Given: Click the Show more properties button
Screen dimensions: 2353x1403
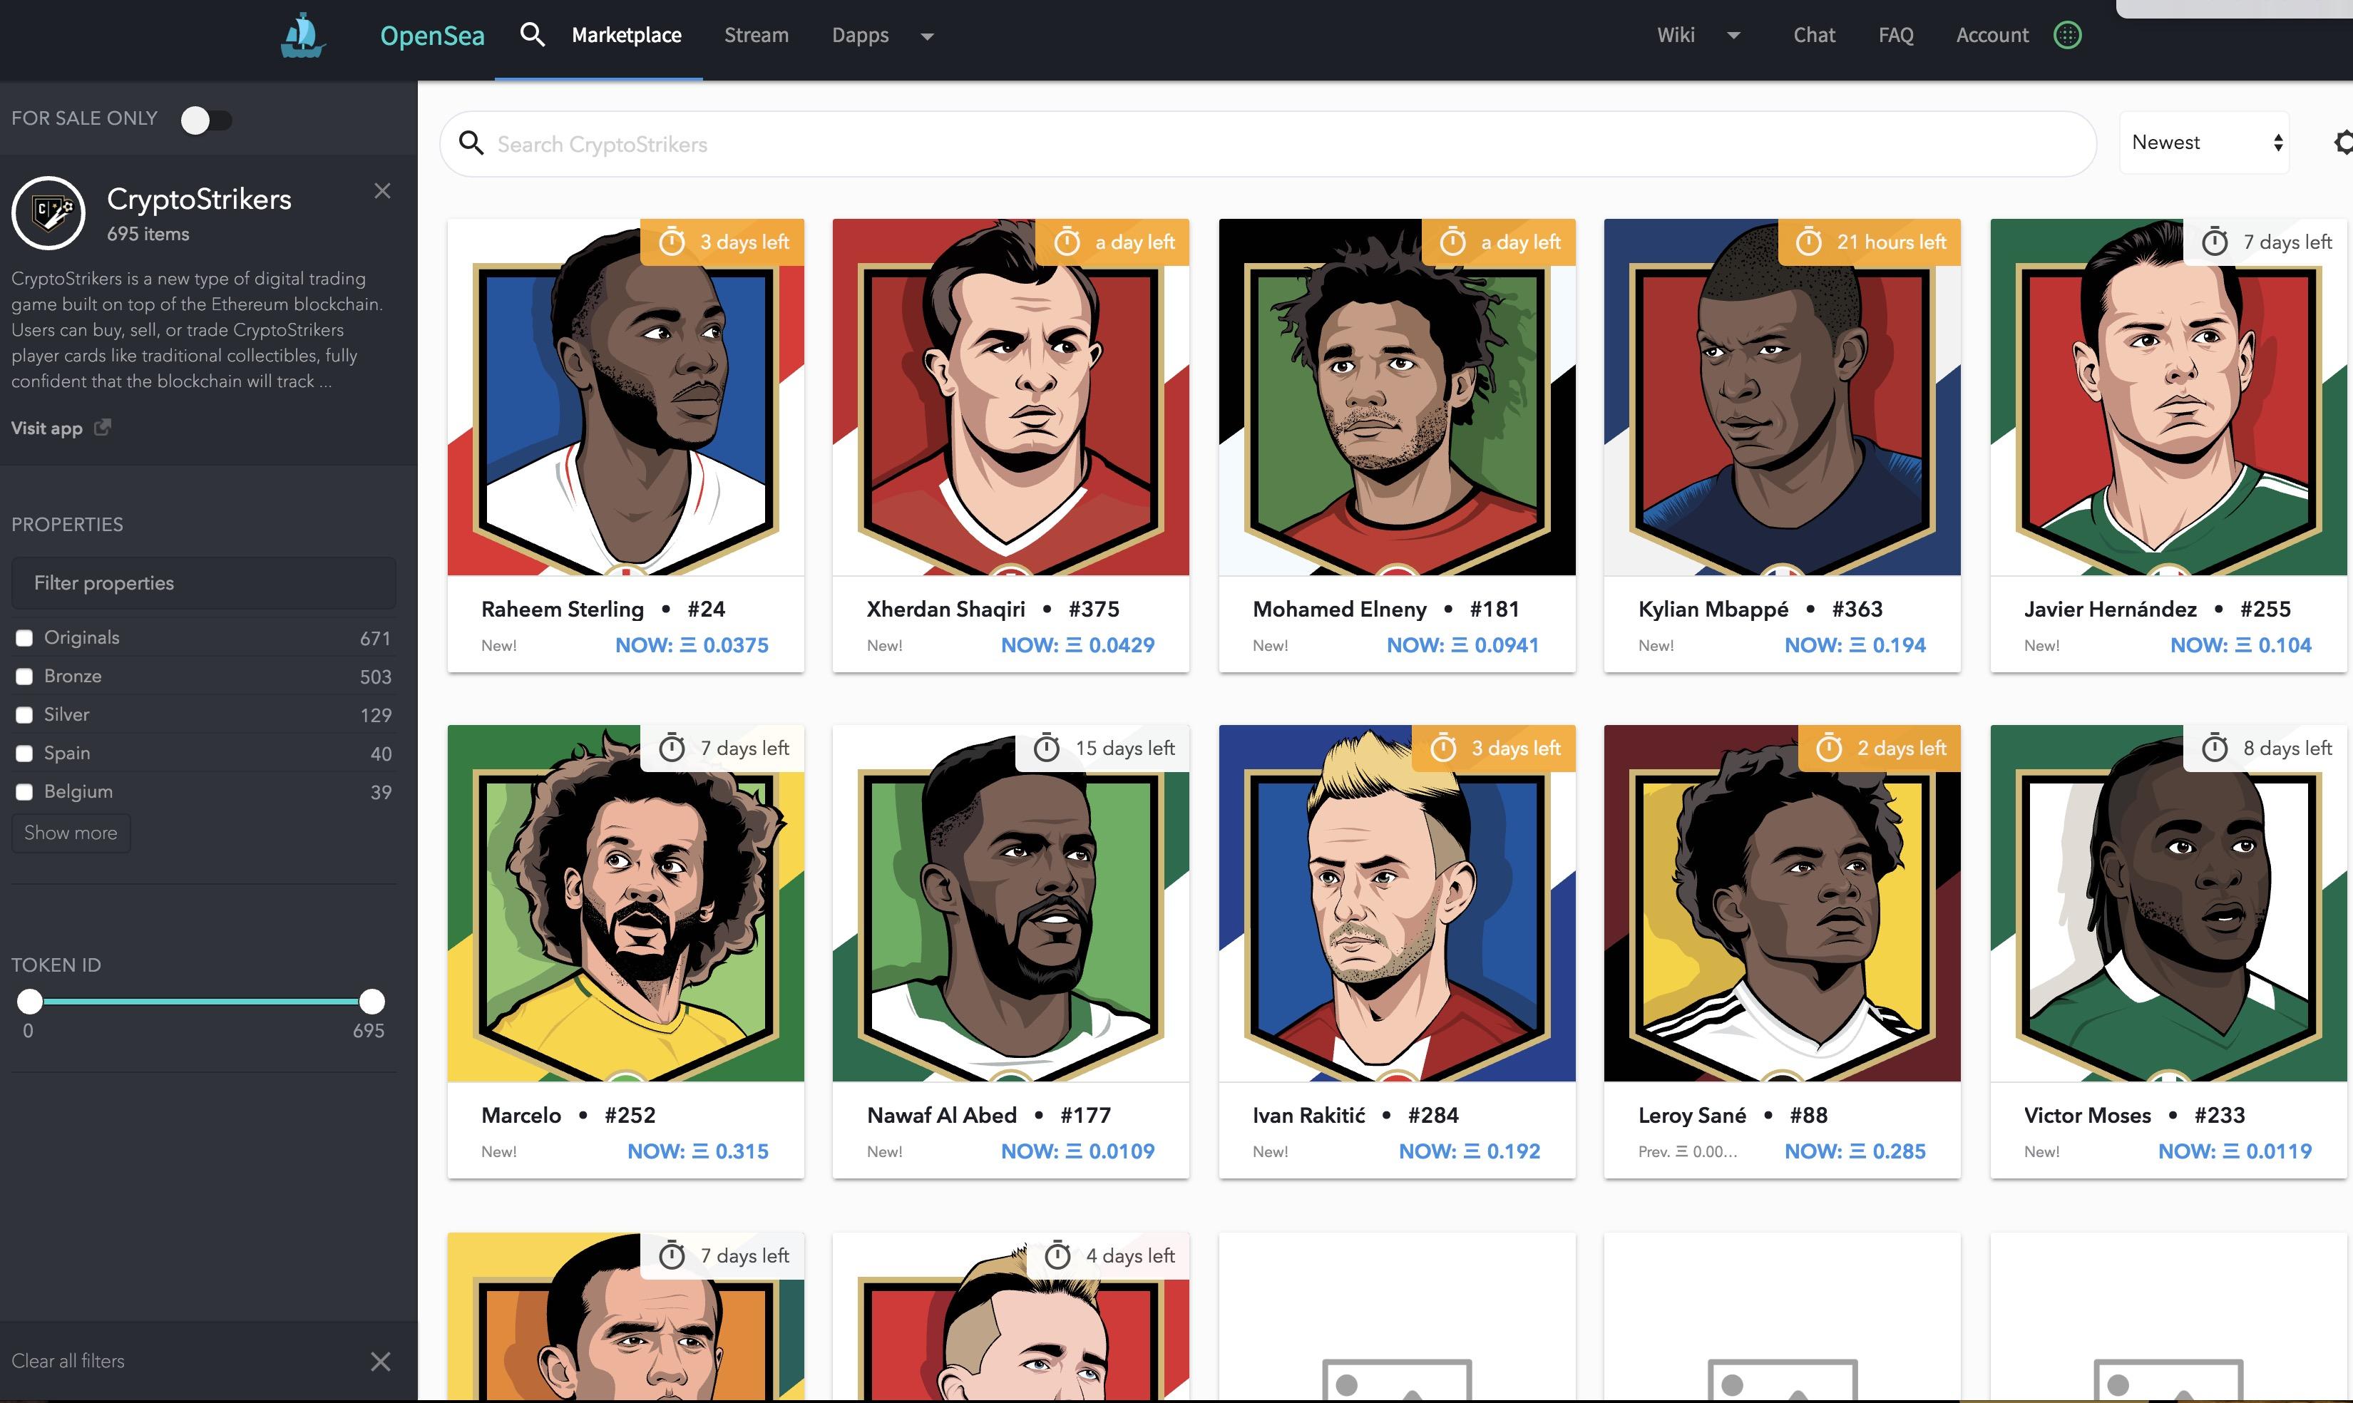Looking at the screenshot, I should click(x=70, y=832).
